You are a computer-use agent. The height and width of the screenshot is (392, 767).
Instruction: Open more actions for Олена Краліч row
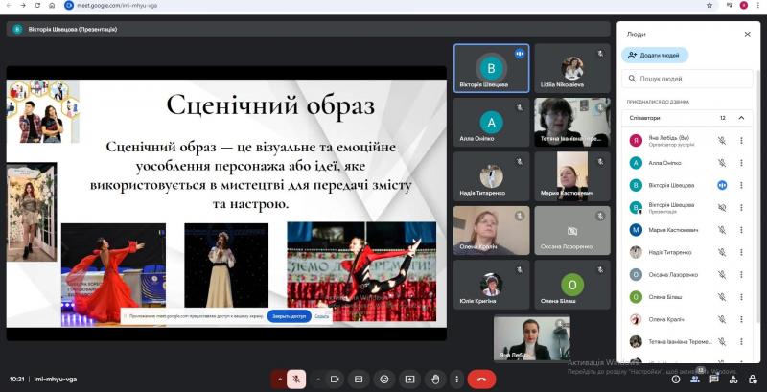[741, 320]
